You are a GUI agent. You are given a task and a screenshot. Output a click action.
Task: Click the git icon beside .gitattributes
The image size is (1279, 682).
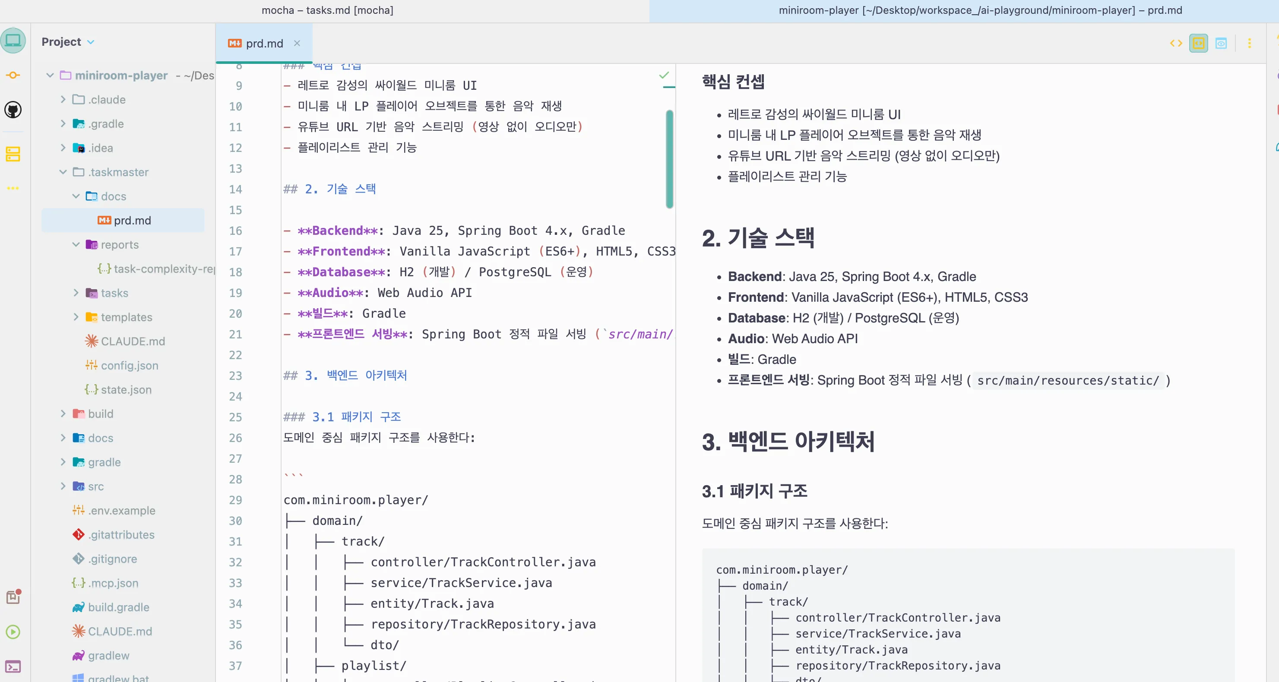coord(79,534)
